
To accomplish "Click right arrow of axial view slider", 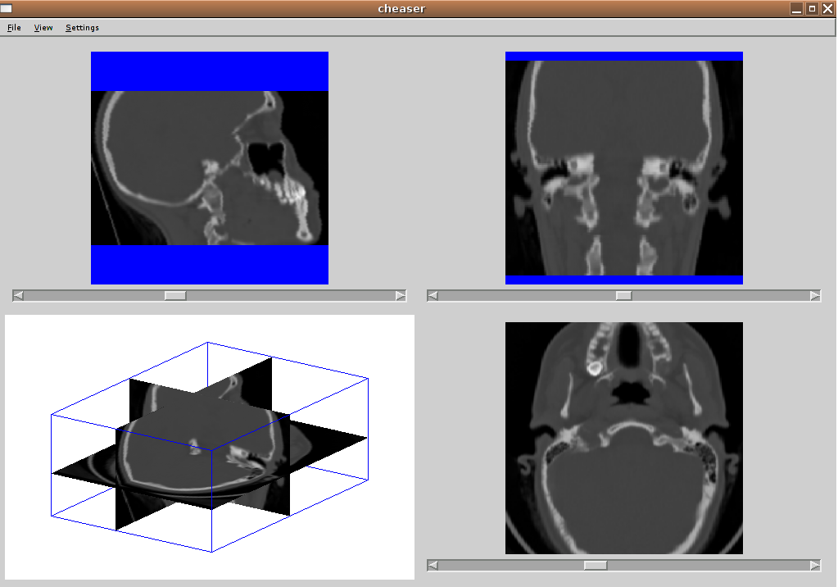I will coord(815,566).
